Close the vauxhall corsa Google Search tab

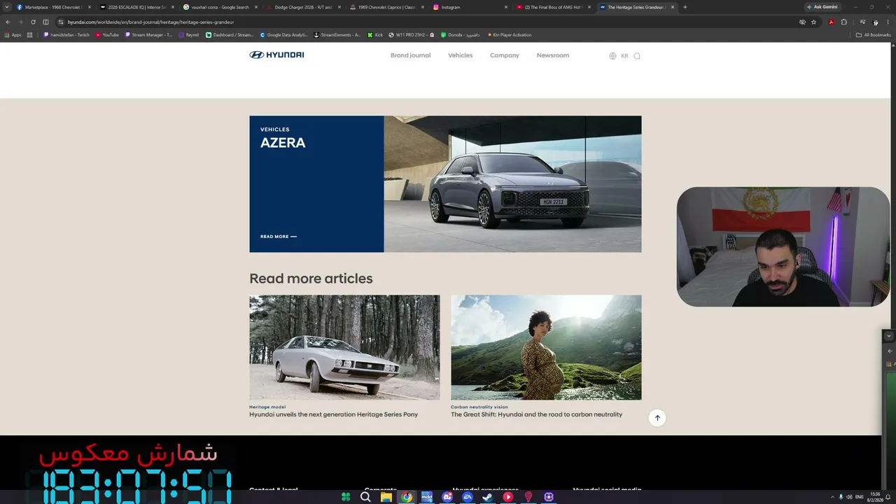pos(256,7)
